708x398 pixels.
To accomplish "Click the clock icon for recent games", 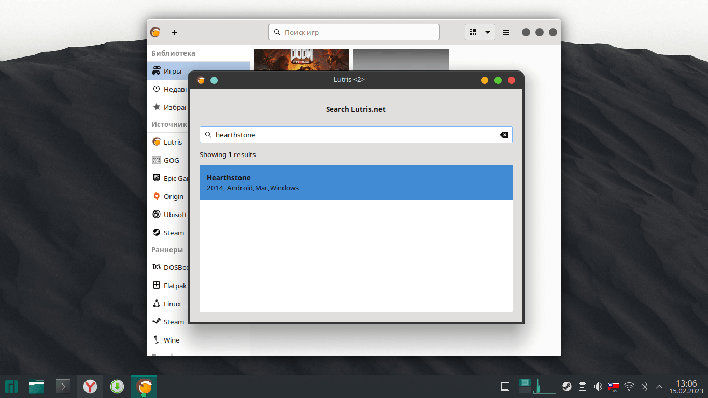I will (156, 89).
